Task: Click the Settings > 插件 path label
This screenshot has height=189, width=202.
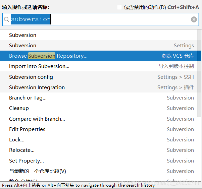Action: tap(175, 87)
